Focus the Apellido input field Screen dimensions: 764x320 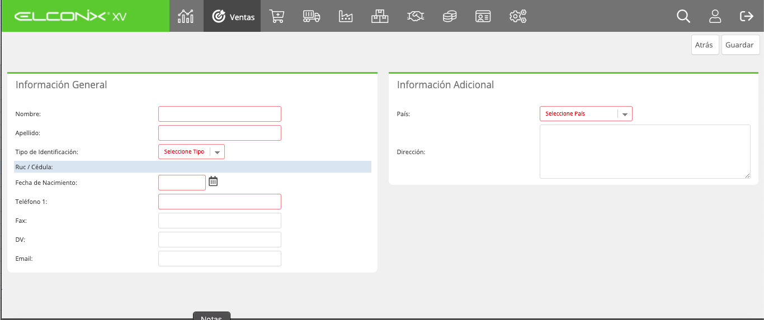click(x=220, y=133)
